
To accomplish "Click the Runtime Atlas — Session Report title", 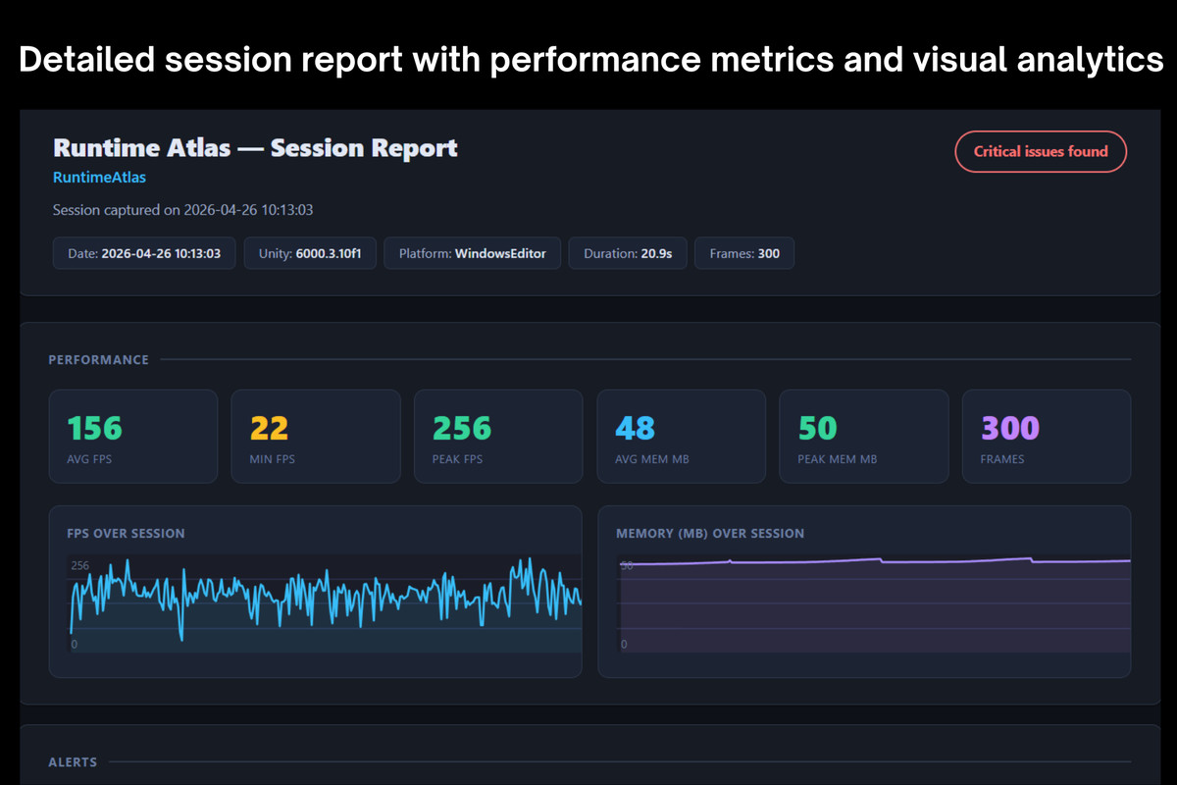I will pos(255,148).
